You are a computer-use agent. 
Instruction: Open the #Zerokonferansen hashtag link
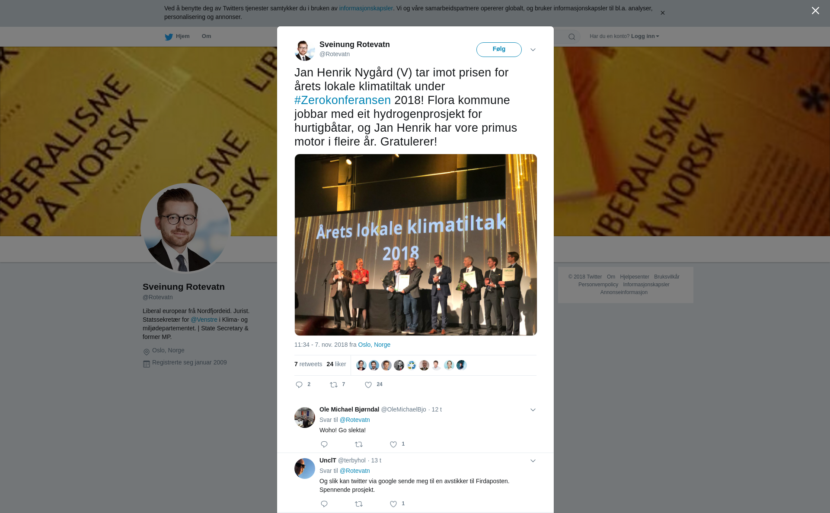pos(342,100)
